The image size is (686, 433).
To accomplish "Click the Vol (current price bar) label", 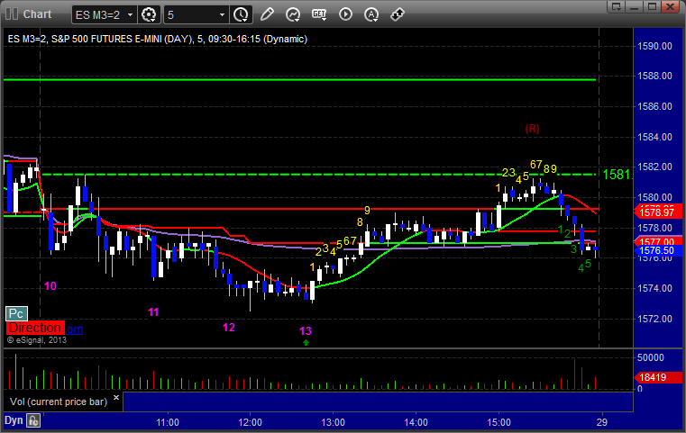I will pyautogui.click(x=59, y=401).
